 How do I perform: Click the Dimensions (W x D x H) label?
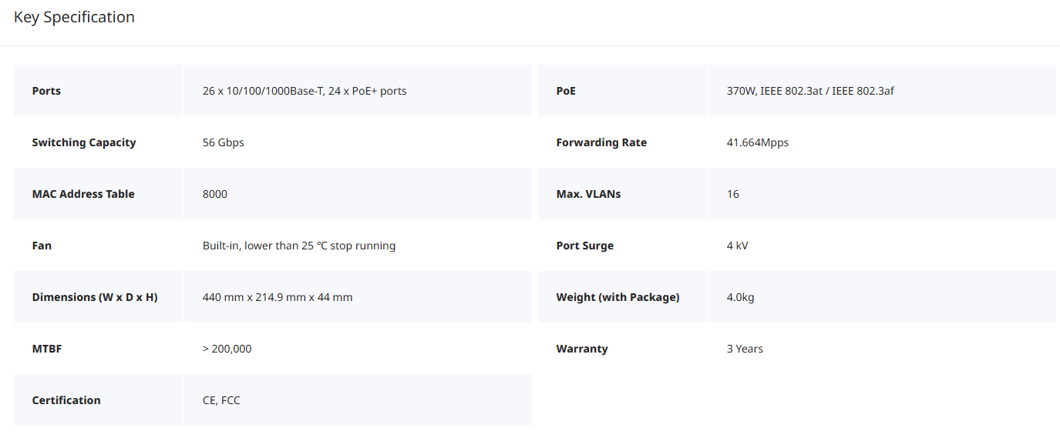[95, 297]
